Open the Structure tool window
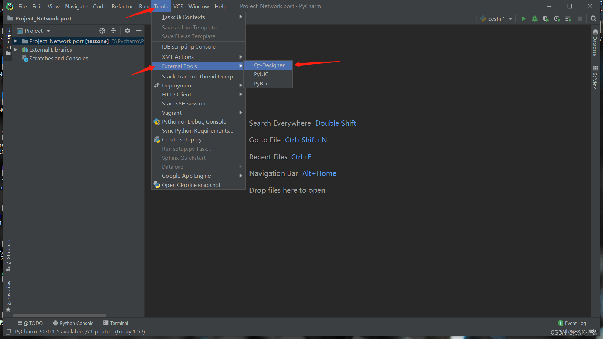The height and width of the screenshot is (339, 603). tap(8, 255)
